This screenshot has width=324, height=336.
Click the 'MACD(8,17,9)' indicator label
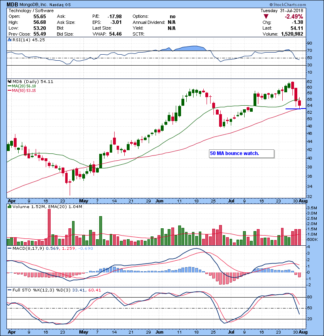[28, 249]
